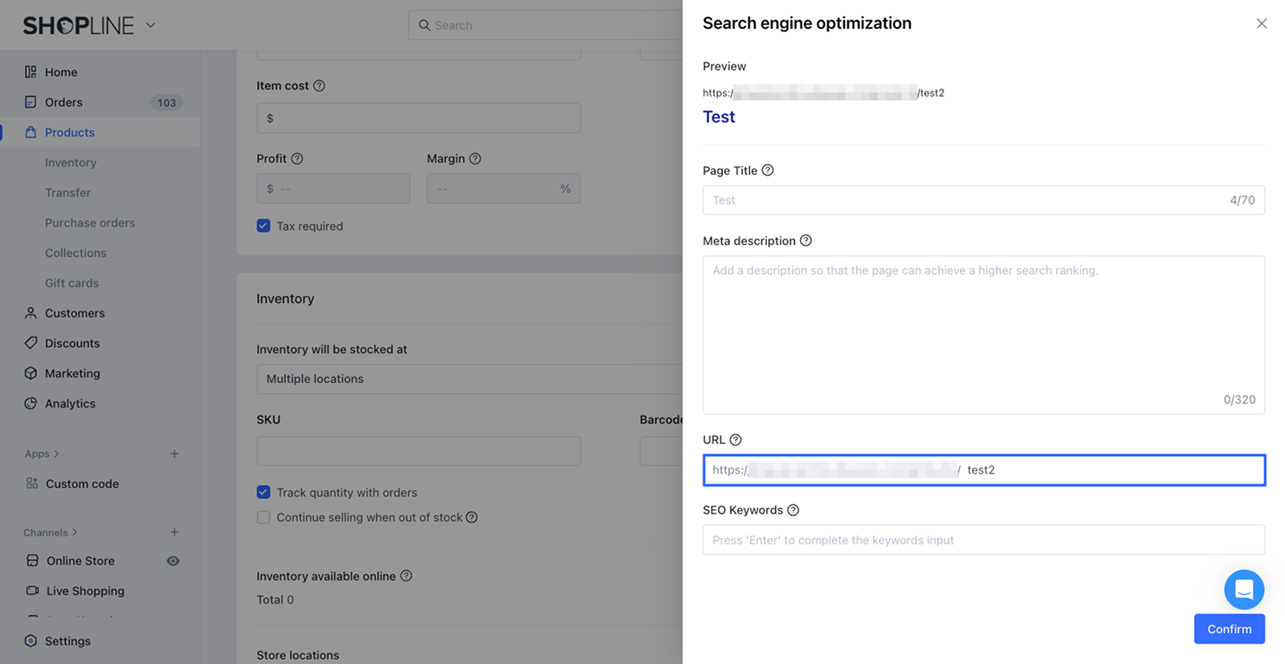
Task: Enable Continue selling when out of stock
Action: pyautogui.click(x=263, y=517)
